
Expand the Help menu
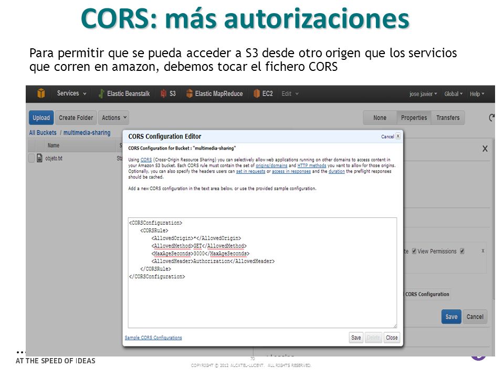coord(477,94)
